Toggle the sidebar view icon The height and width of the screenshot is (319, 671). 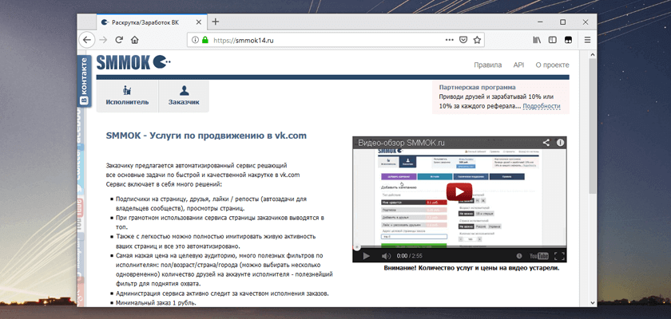point(553,40)
